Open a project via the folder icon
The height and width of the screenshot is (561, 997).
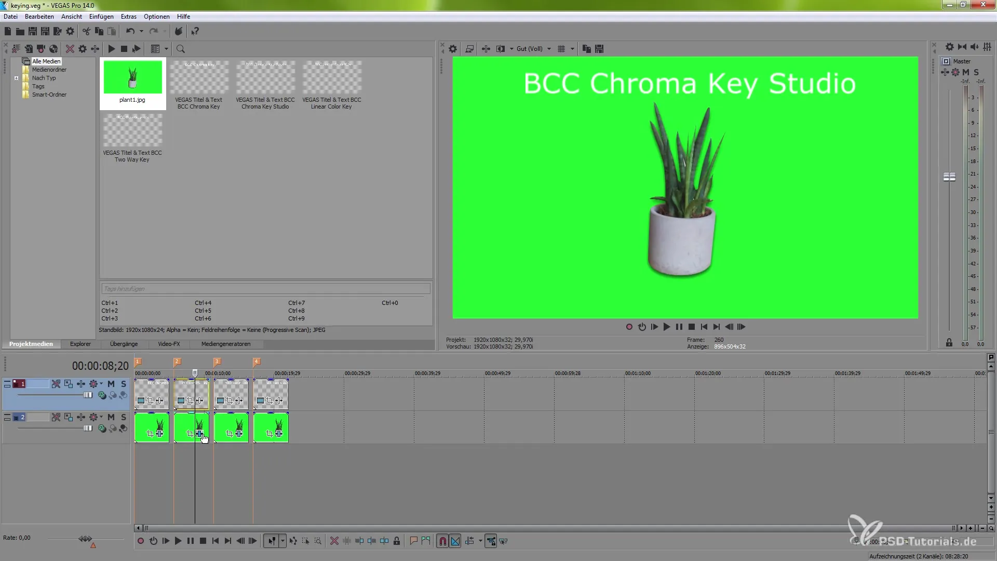click(x=20, y=32)
